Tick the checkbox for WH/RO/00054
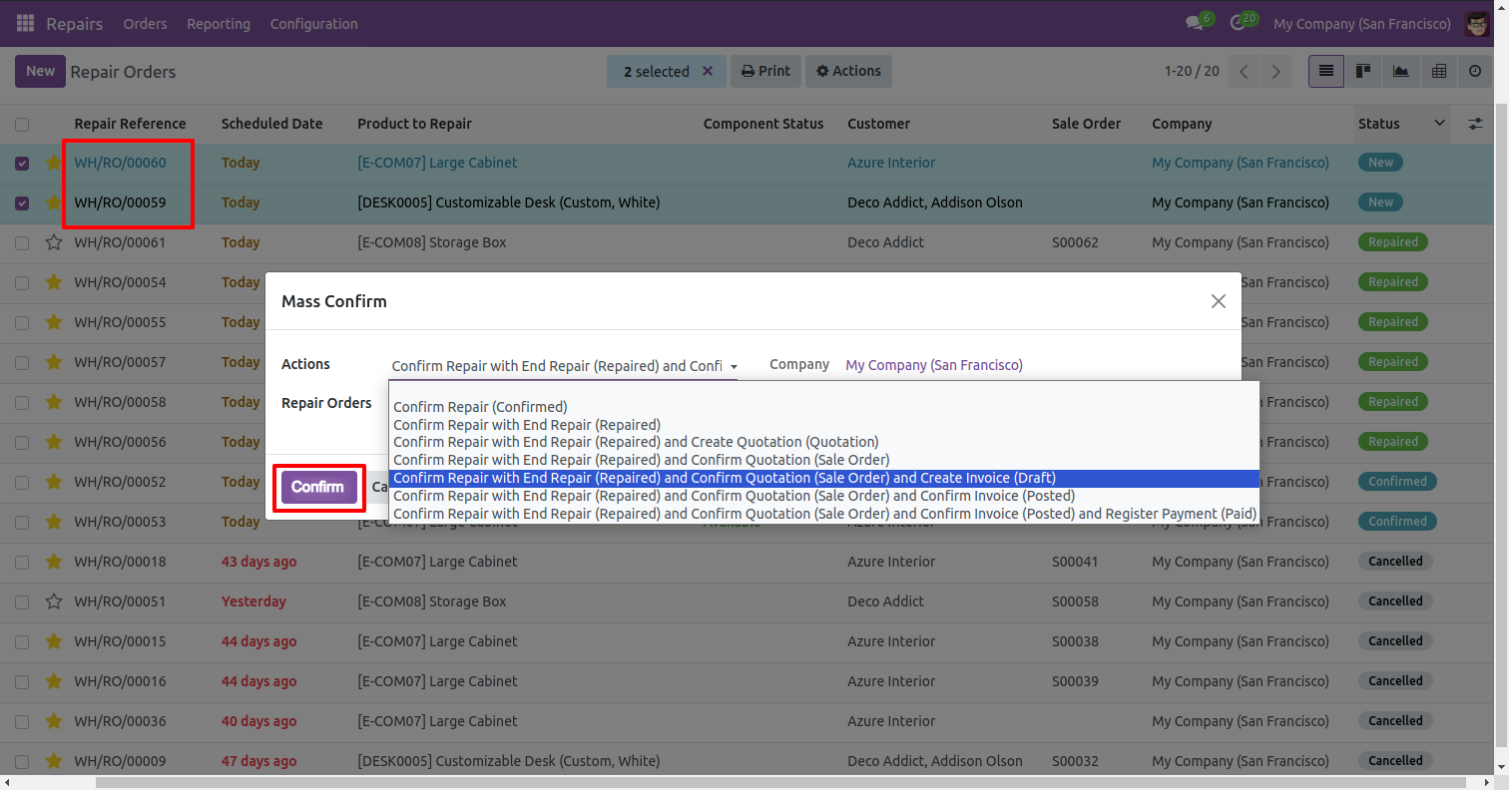Screen dimensions: 1509x790 (x=22, y=282)
